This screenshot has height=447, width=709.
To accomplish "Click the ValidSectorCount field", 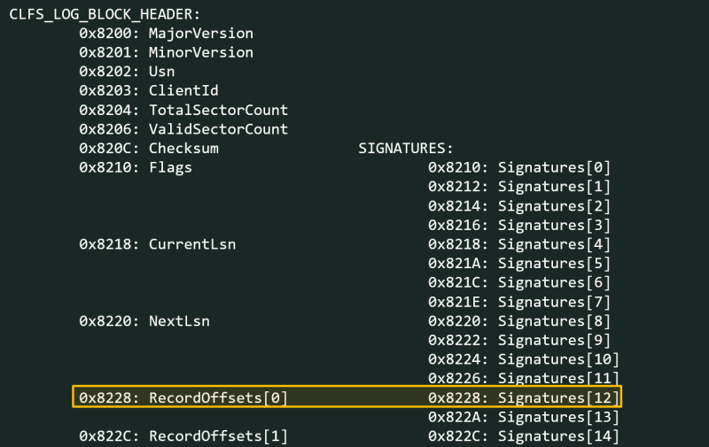I will [183, 129].
